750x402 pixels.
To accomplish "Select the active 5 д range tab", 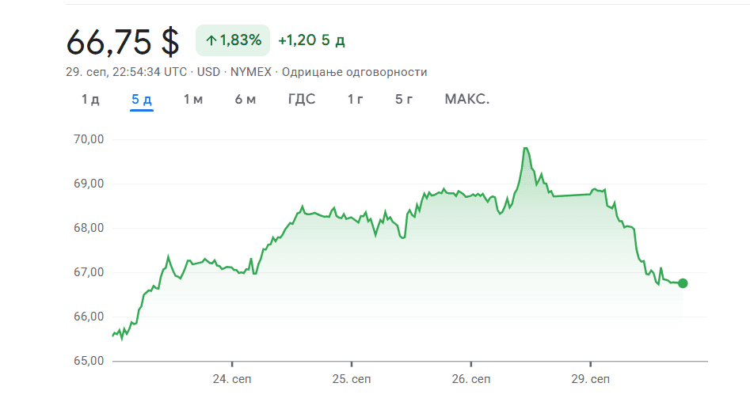I will point(142,100).
